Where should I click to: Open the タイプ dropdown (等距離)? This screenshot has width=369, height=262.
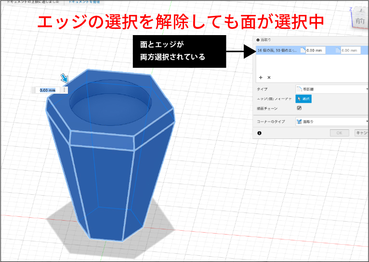point(331,89)
